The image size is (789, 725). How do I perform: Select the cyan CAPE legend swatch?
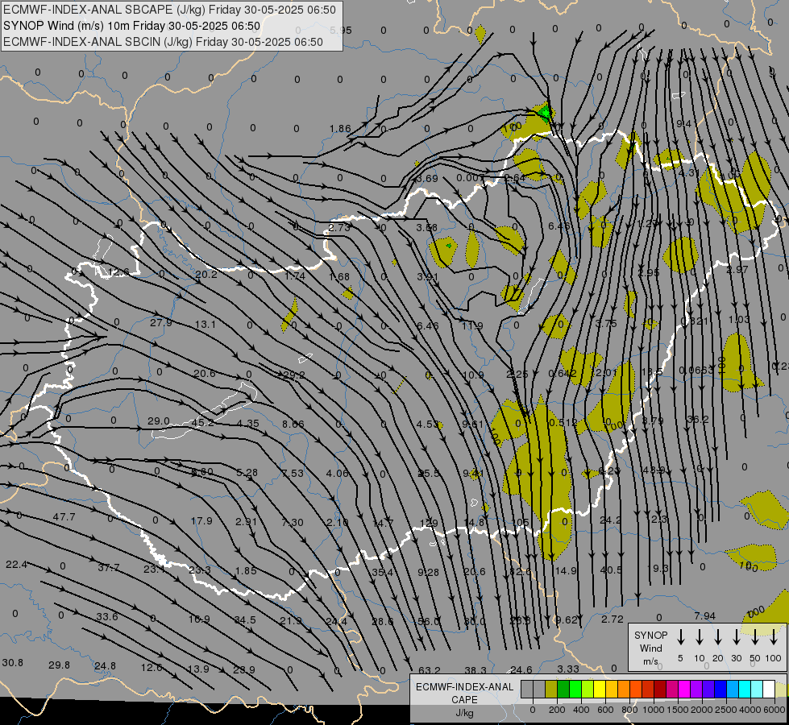click(x=744, y=689)
